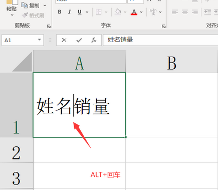Screen dimensions: 218x190
Task: Expand 复制 copy dropdown arrow
Action: (45, 6)
